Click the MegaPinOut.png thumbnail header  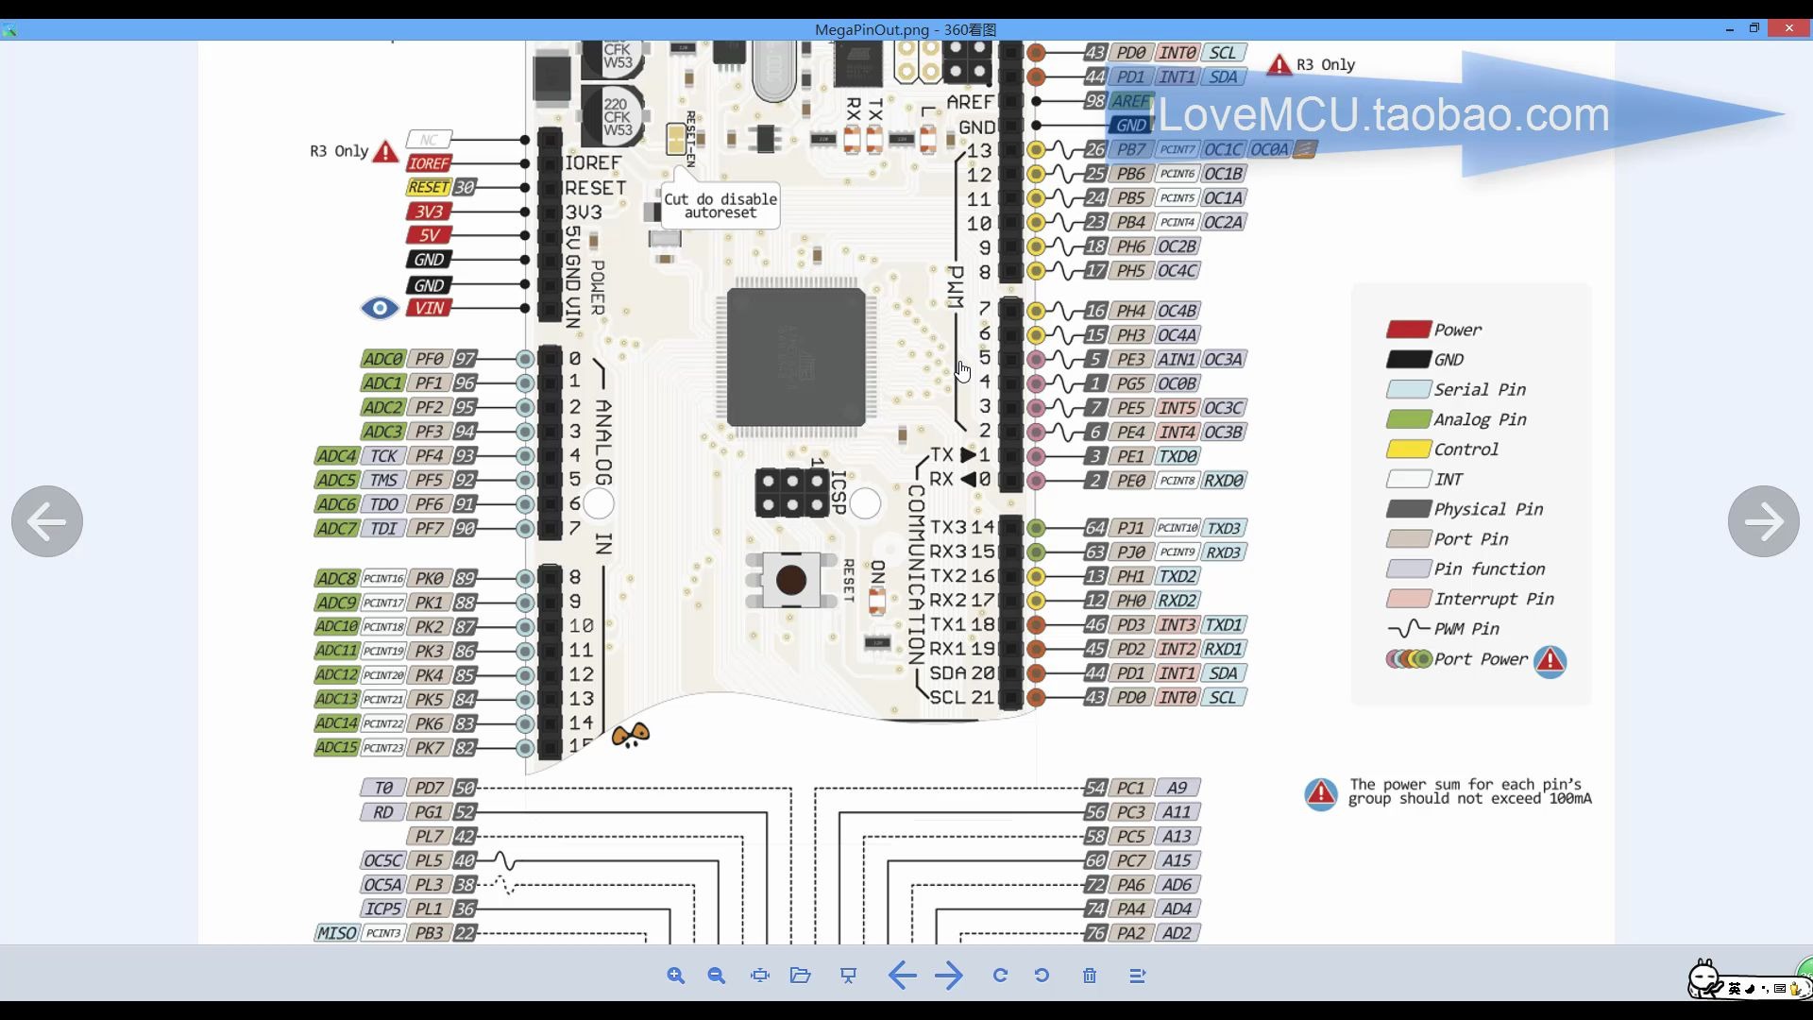click(906, 28)
